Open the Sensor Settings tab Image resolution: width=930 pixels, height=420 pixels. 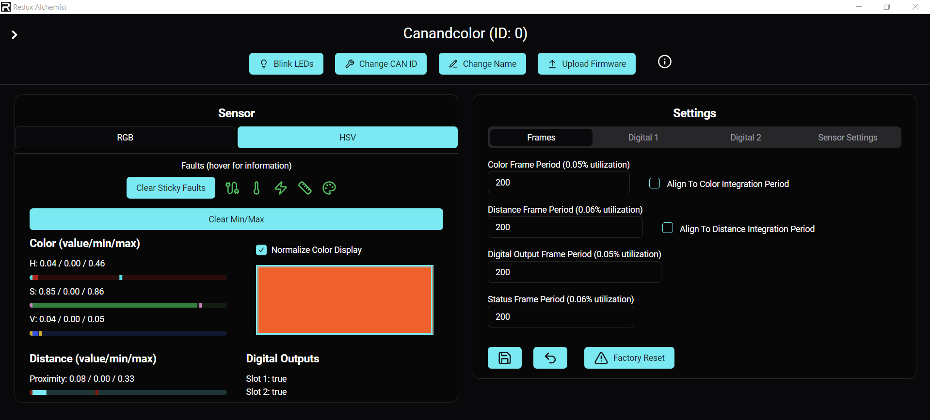(x=847, y=138)
